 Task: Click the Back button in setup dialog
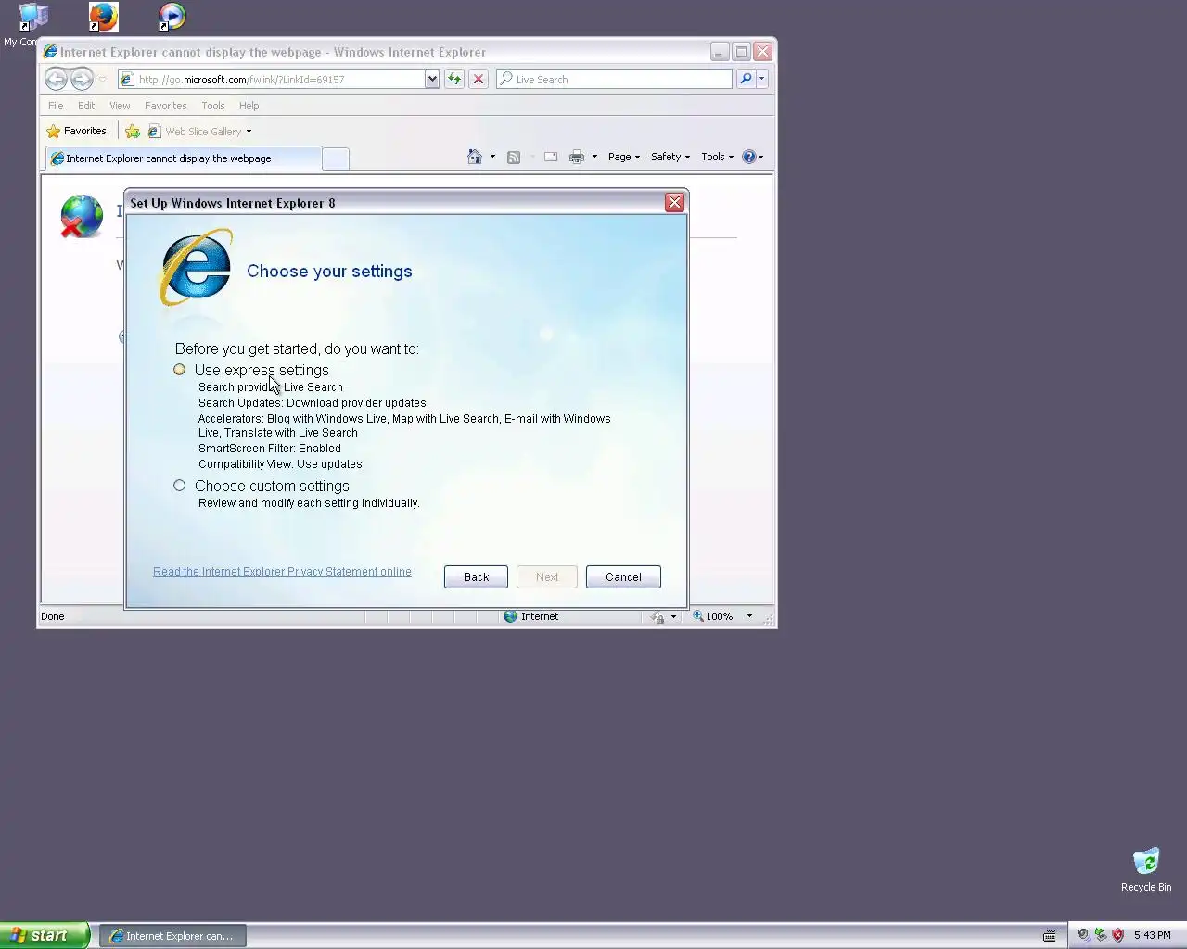tap(476, 576)
